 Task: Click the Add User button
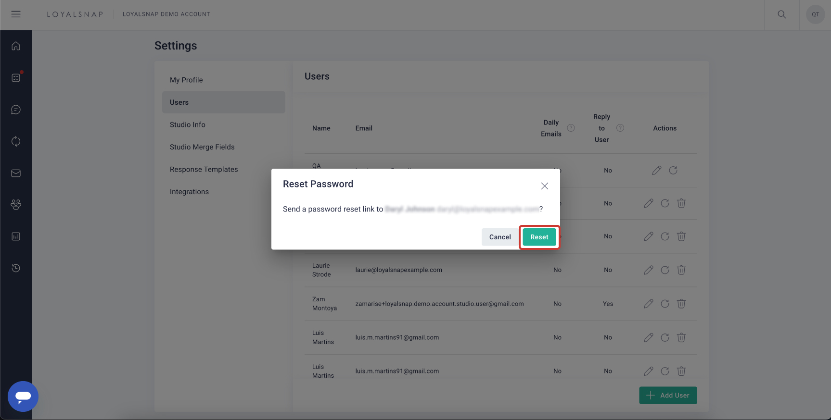pyautogui.click(x=667, y=395)
